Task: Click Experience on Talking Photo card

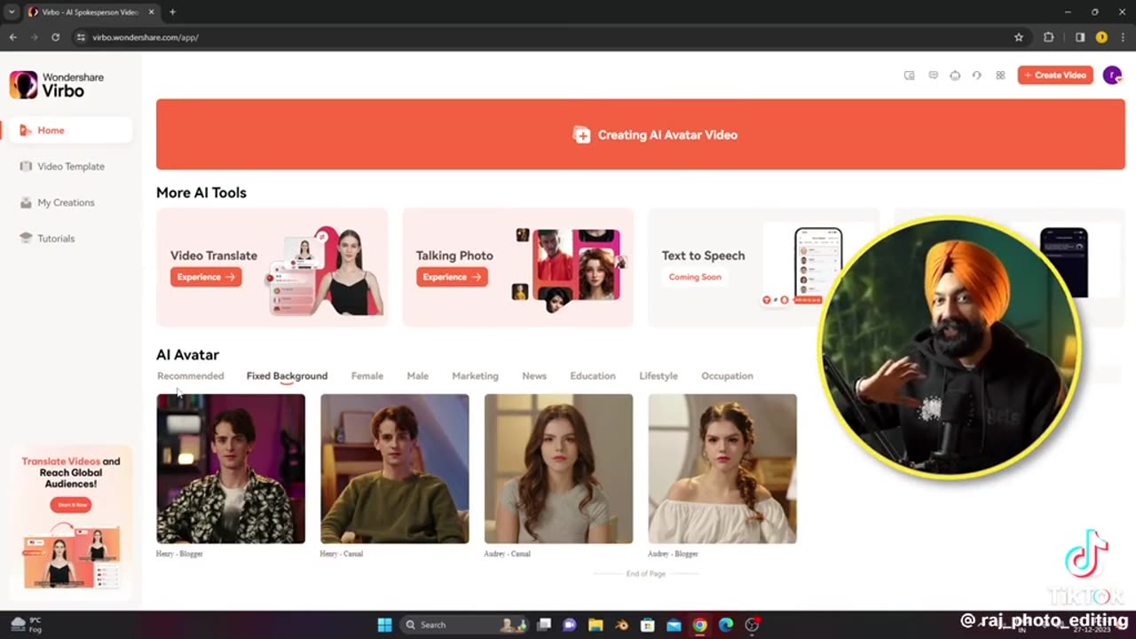Action: coord(451,277)
